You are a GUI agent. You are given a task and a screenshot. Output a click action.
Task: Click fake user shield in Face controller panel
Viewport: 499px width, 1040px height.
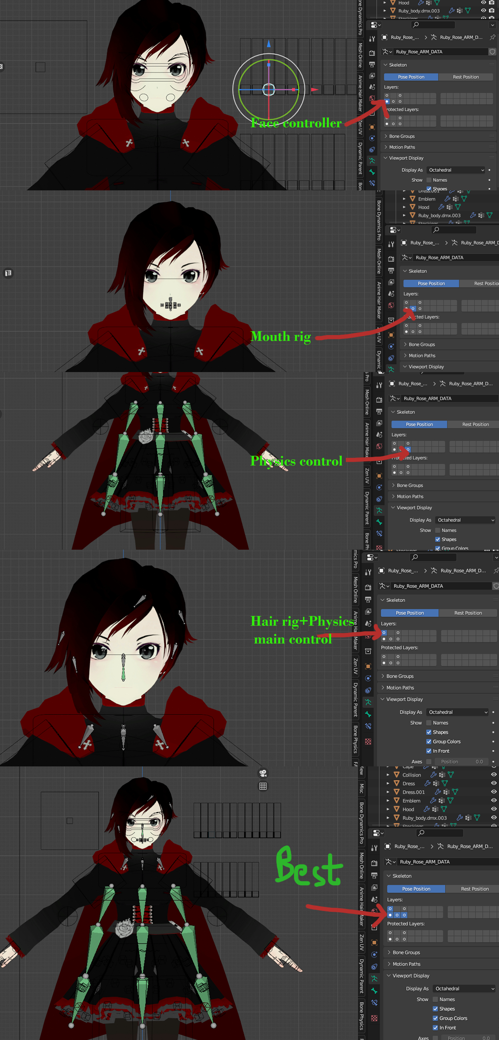pyautogui.click(x=492, y=52)
